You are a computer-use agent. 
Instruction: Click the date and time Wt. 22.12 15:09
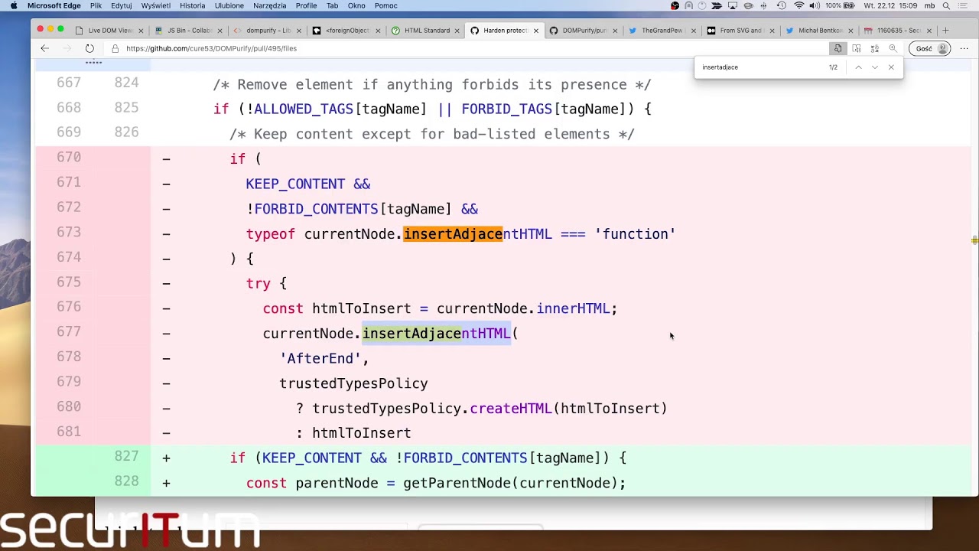890,5
